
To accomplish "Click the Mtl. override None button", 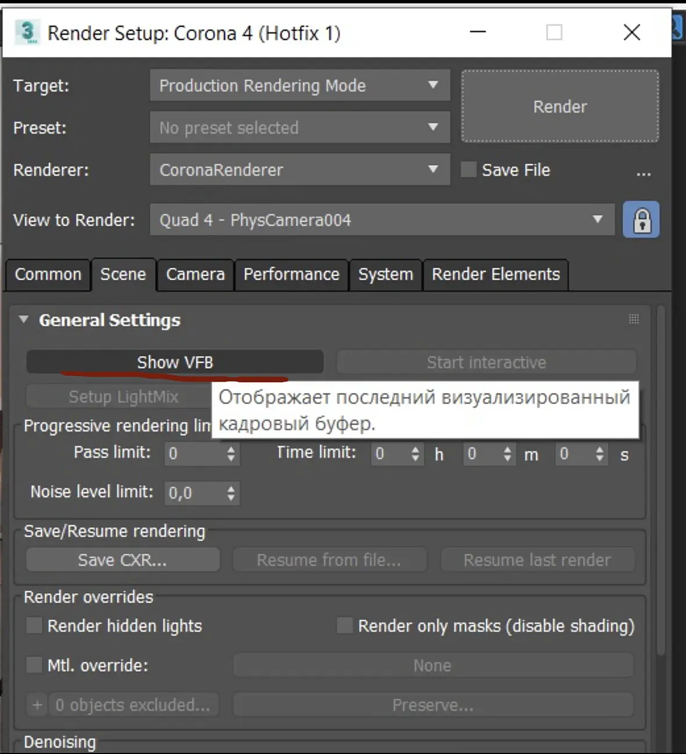I will click(x=433, y=665).
